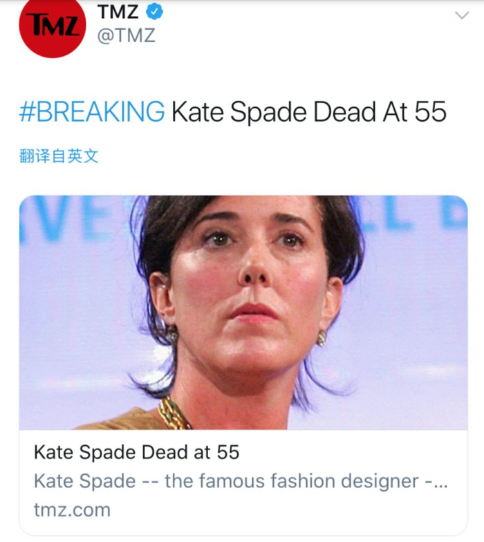Click the 翻译自英文 translate link
This screenshot has height=542, width=484.
(59, 156)
